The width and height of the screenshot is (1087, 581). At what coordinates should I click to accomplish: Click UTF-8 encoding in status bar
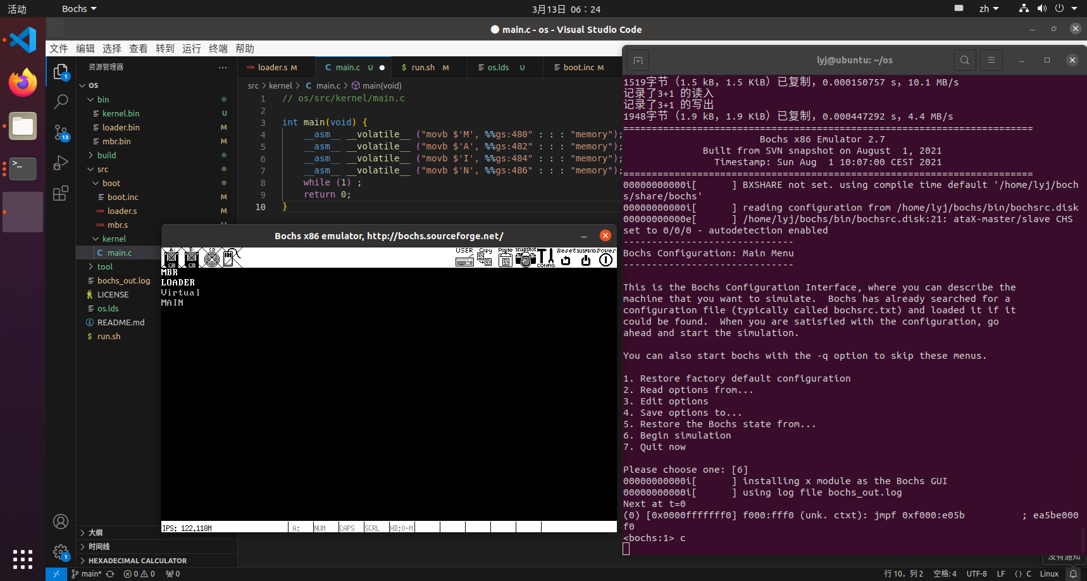pos(976,574)
